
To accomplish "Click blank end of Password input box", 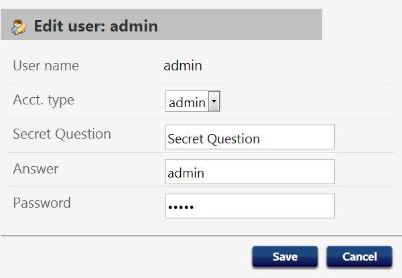I will (x=264, y=206).
